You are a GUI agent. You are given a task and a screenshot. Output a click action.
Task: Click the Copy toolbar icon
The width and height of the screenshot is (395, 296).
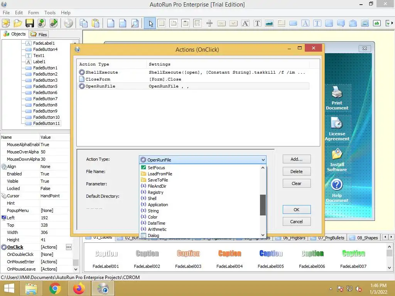tap(84, 23)
